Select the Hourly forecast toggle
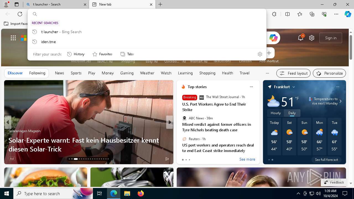 point(276,113)
